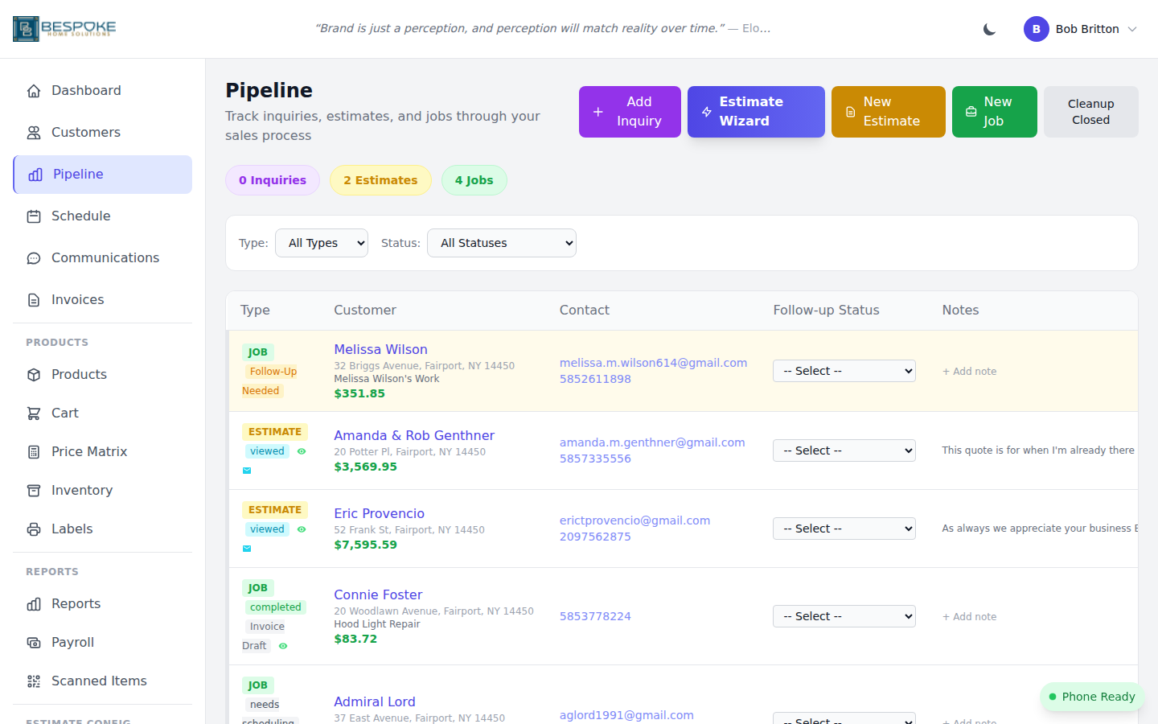Image resolution: width=1158 pixels, height=724 pixels.
Task: Open the email envelope icon on Amanda's estimate
Action: 247,470
